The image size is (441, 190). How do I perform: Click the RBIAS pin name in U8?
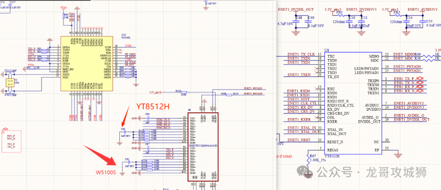[x=334, y=150]
